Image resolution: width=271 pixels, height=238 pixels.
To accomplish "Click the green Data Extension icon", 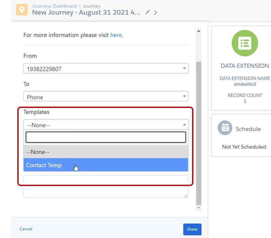I will (x=245, y=43).
